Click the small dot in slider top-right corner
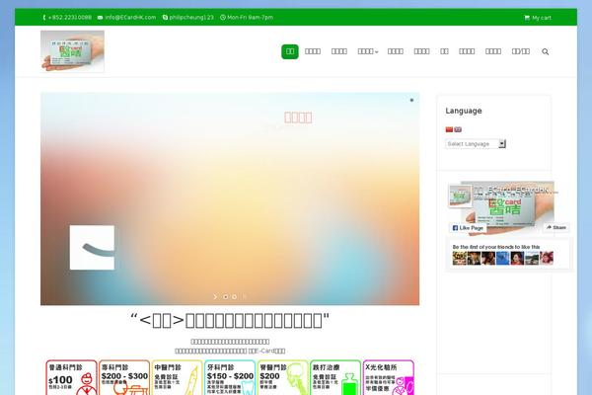592x395 pixels. pos(411,100)
